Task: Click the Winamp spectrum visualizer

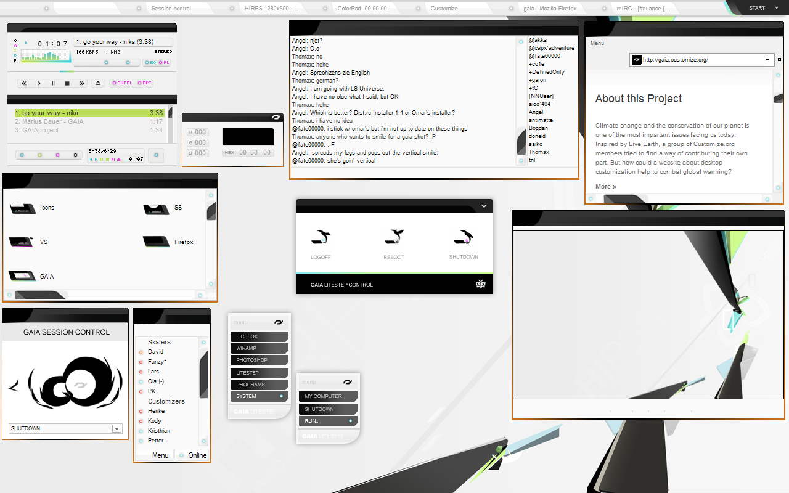Action: point(46,57)
